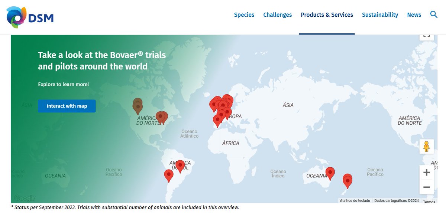Zoom out with the minus button

coord(426,187)
